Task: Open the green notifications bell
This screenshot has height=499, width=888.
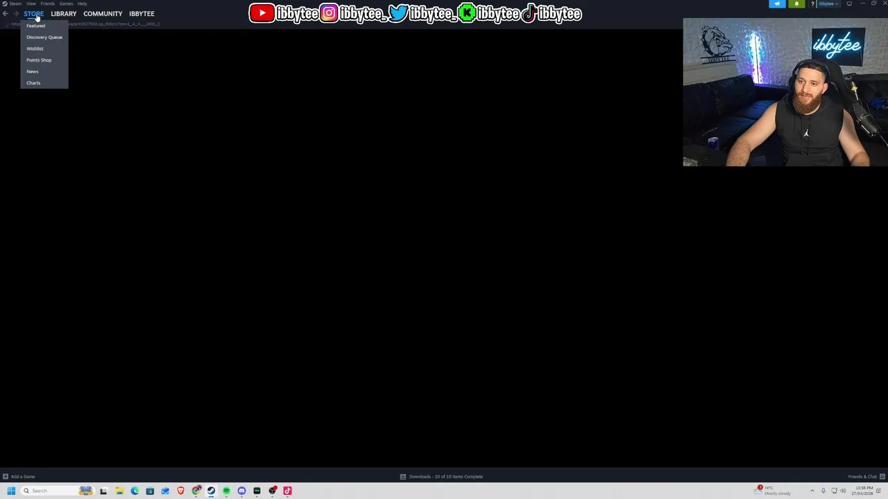Action: tap(796, 4)
